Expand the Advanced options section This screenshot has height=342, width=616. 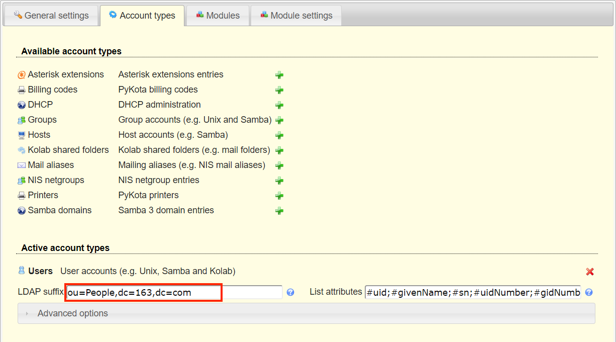tap(306, 313)
